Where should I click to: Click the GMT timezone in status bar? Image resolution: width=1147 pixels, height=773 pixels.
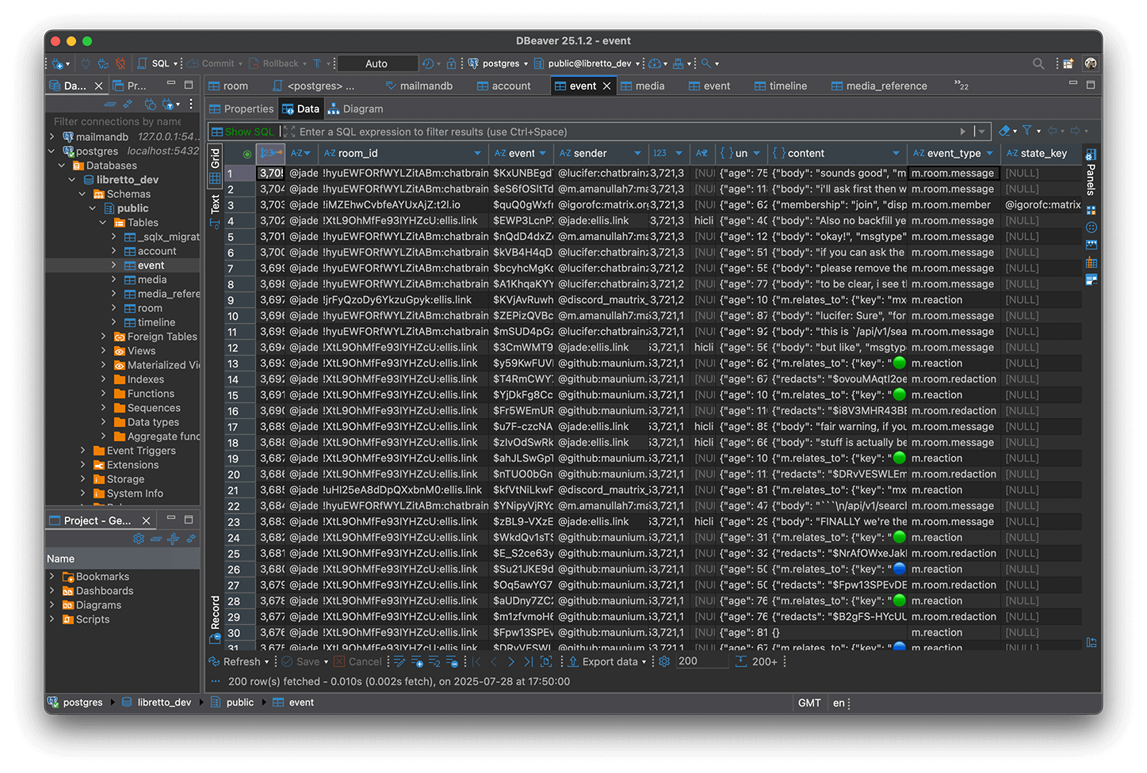click(809, 703)
